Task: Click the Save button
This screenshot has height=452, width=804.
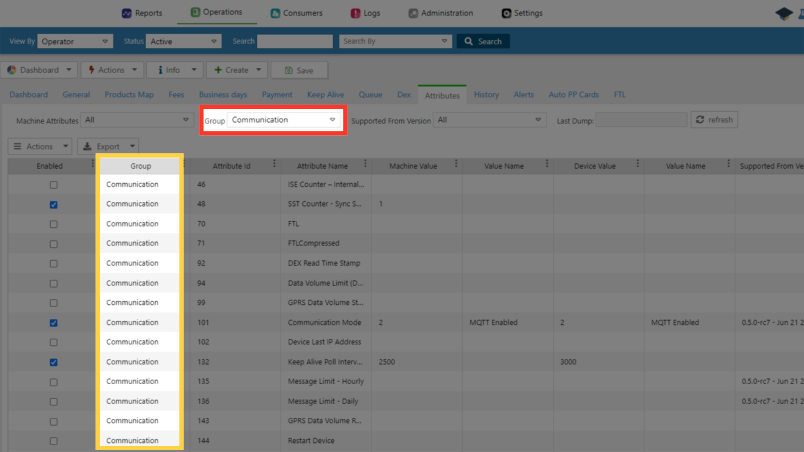Action: (x=299, y=70)
